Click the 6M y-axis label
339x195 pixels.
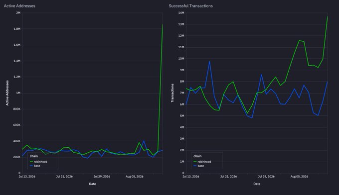(x=182, y=104)
